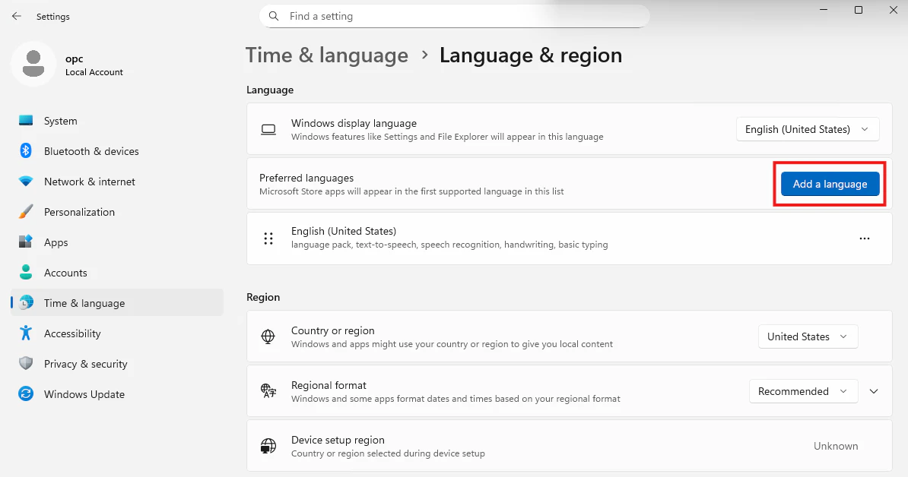908x477 pixels.
Task: Click Time & language breadcrumb link
Action: (326, 55)
